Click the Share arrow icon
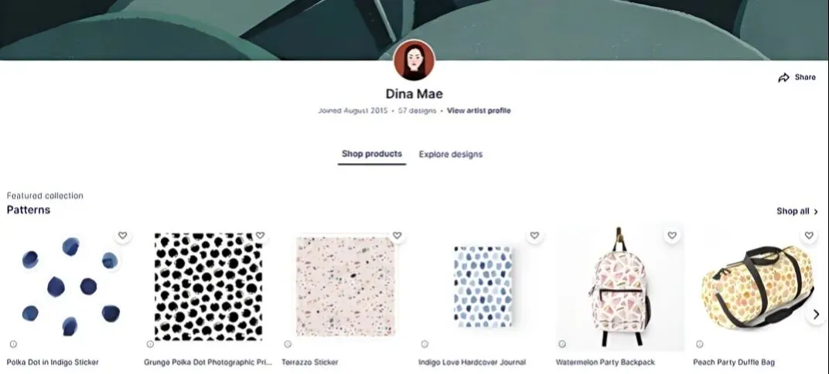 (x=783, y=77)
